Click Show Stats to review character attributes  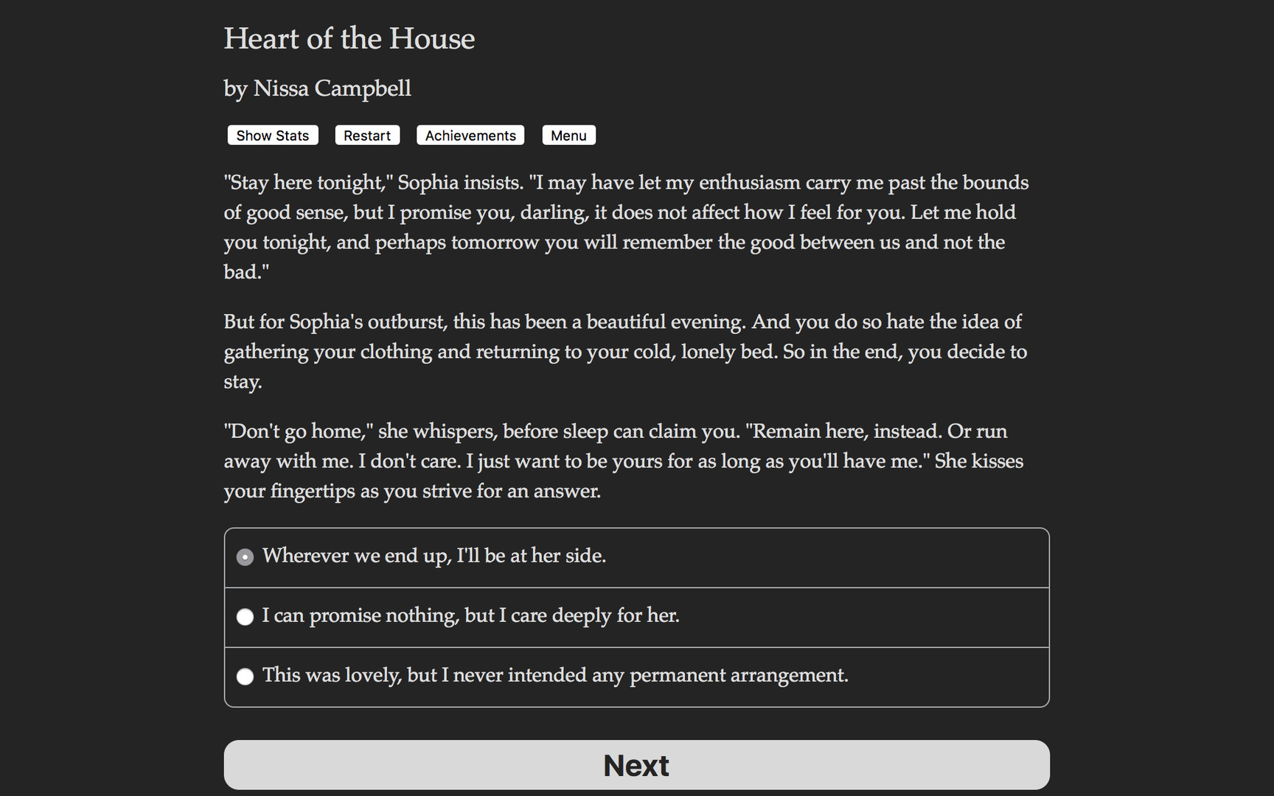pyautogui.click(x=272, y=135)
